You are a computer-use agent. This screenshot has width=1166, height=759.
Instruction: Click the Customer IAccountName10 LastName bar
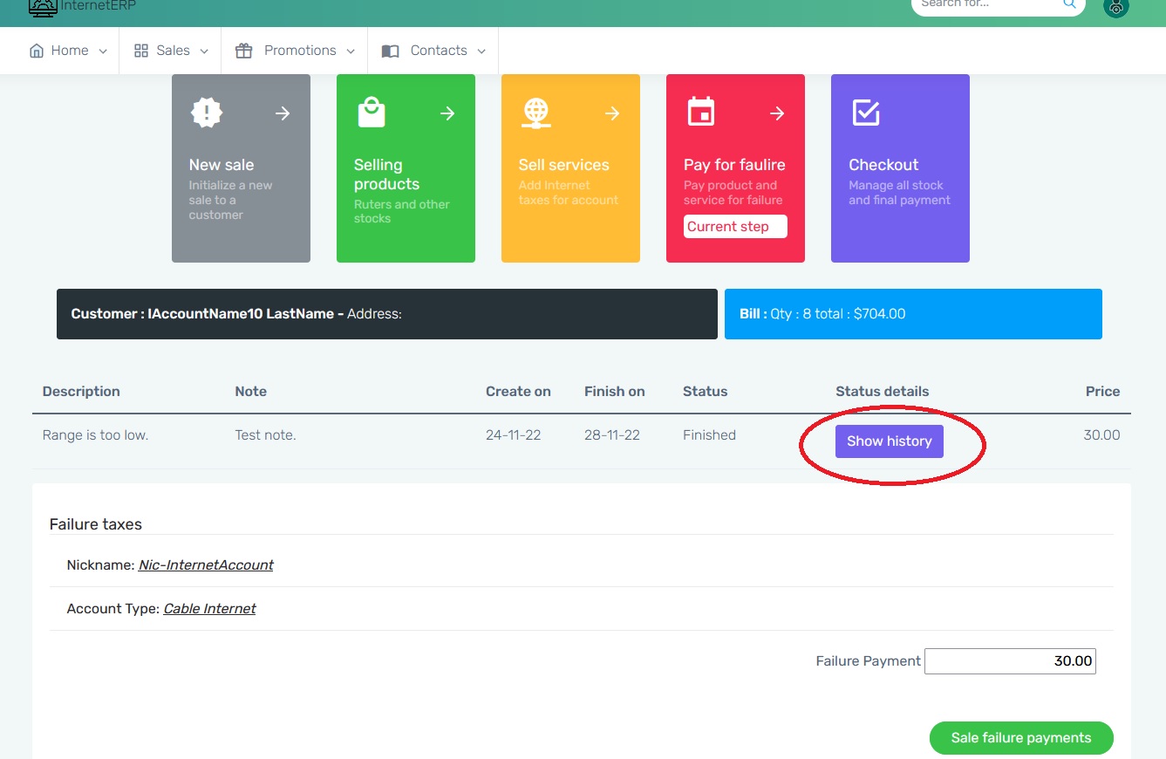pyautogui.click(x=387, y=314)
